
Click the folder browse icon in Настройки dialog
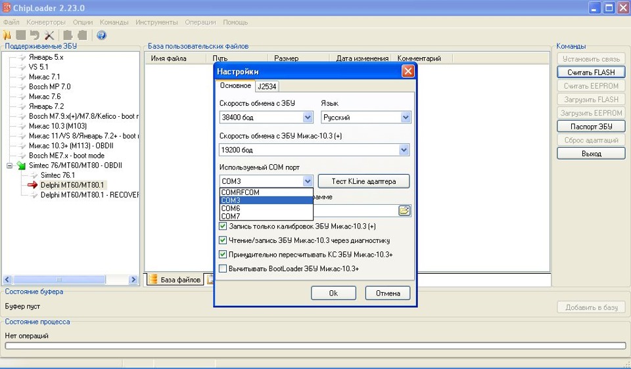point(404,211)
